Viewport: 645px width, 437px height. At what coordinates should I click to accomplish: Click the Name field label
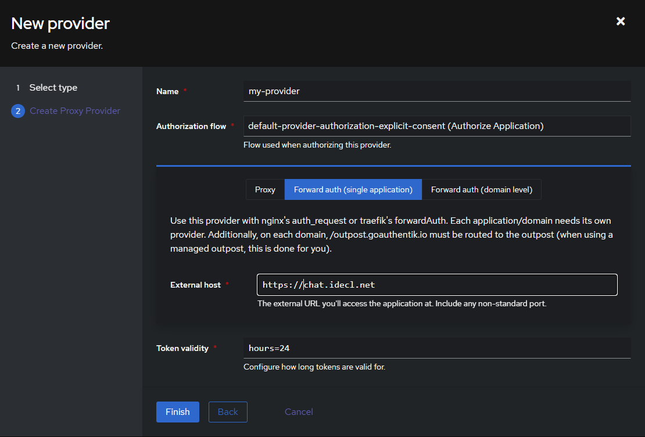coord(167,91)
